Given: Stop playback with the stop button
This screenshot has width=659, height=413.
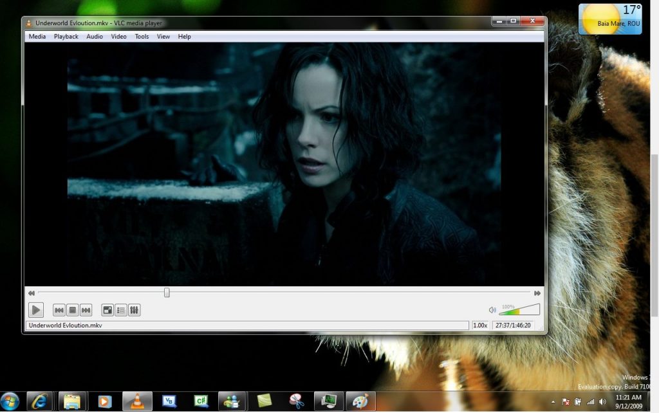Looking at the screenshot, I should [73, 311].
